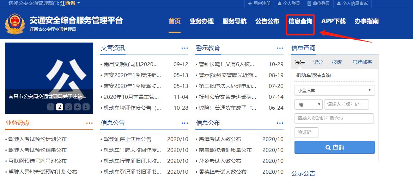Open 驾驶人考试预约结果公布
The image size is (413, 179).
coord(37,150)
